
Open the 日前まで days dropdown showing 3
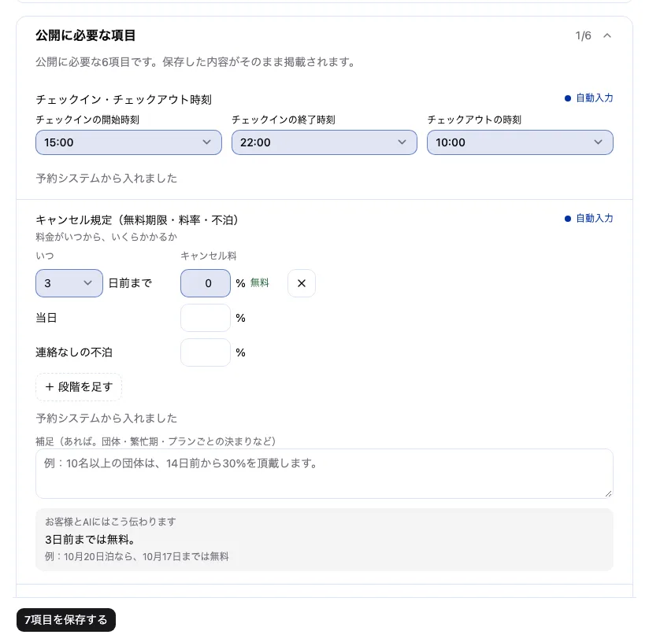tap(69, 283)
